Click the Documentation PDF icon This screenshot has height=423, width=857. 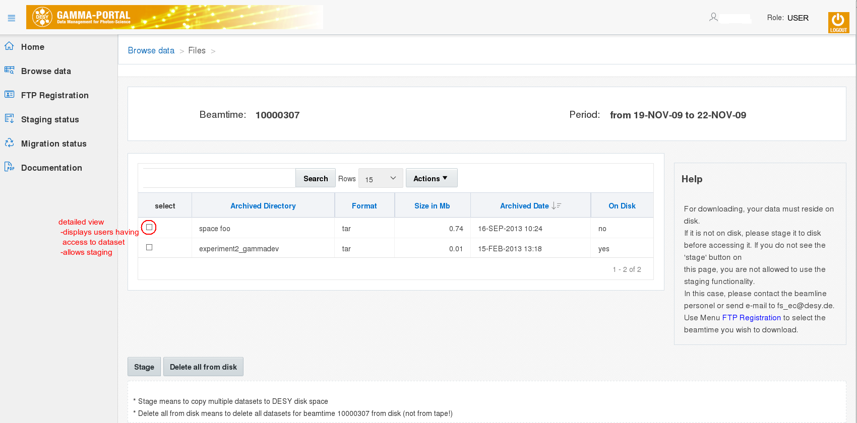9,167
